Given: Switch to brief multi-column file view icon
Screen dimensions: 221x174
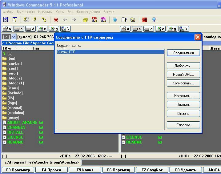Looking at the screenshot, I should point(26,20).
